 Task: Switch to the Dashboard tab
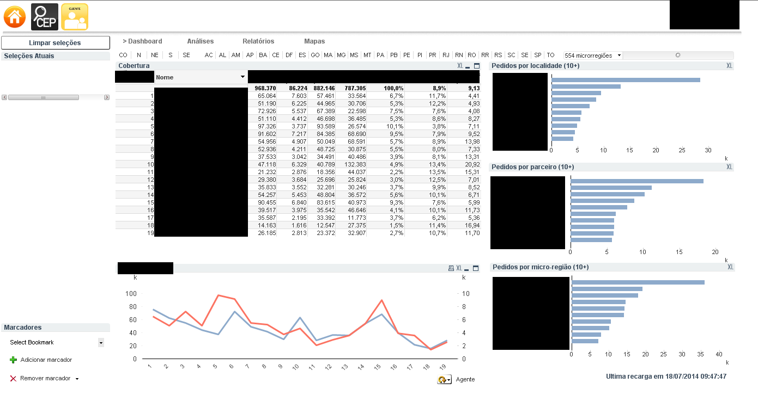(142, 41)
